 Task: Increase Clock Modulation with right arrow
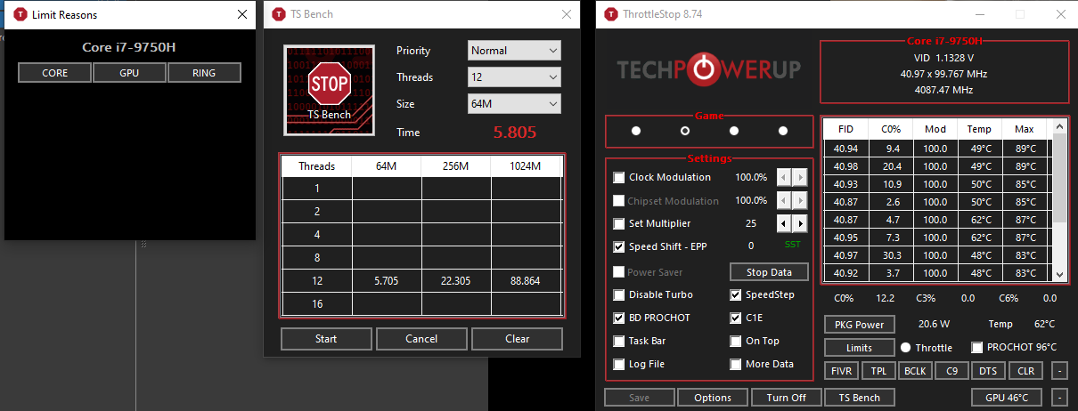pyautogui.click(x=800, y=177)
